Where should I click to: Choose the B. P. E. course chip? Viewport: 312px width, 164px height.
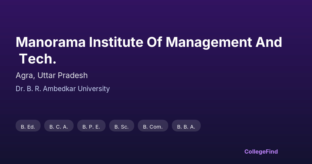[91, 127]
